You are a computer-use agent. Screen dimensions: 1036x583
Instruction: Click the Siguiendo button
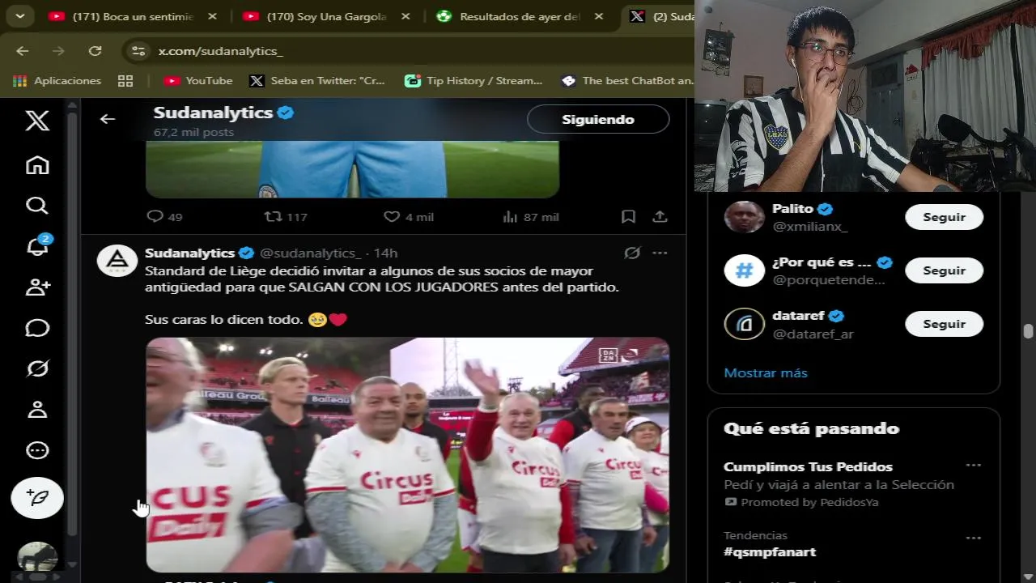click(x=598, y=119)
